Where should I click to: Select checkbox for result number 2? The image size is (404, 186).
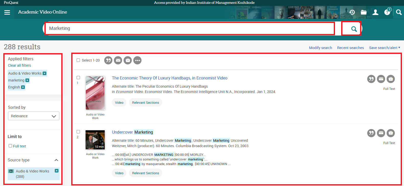(x=78, y=132)
